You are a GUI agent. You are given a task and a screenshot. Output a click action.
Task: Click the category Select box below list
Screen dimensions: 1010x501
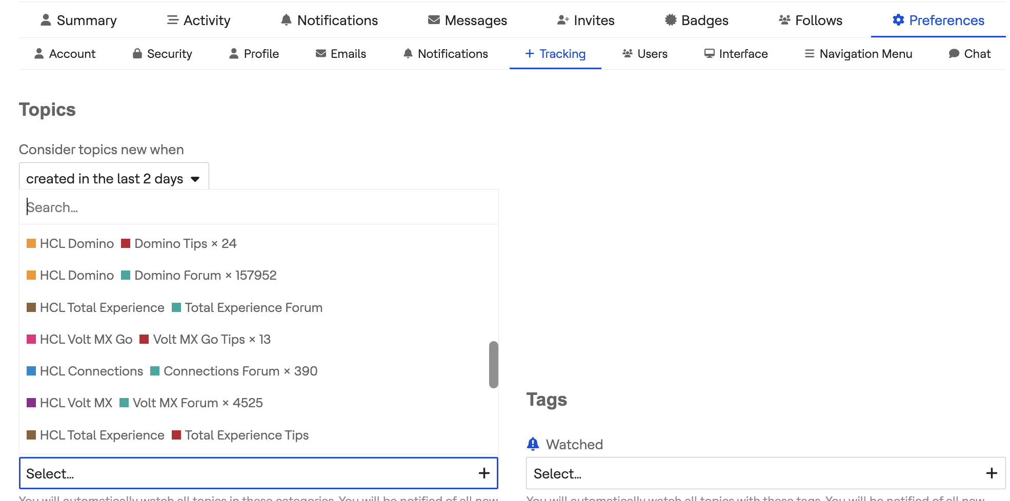pyautogui.click(x=258, y=473)
